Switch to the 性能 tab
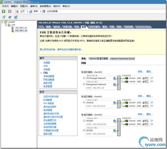 pos(77,27)
